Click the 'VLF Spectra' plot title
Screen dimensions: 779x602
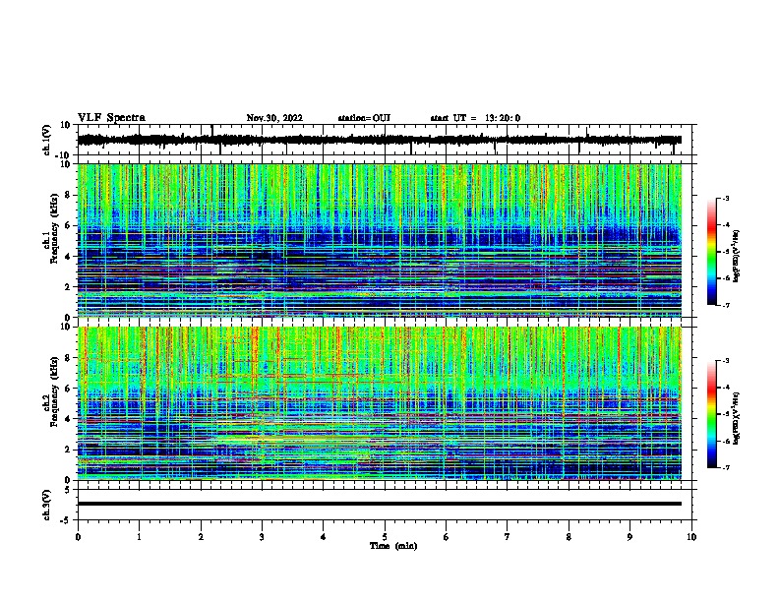(x=111, y=118)
